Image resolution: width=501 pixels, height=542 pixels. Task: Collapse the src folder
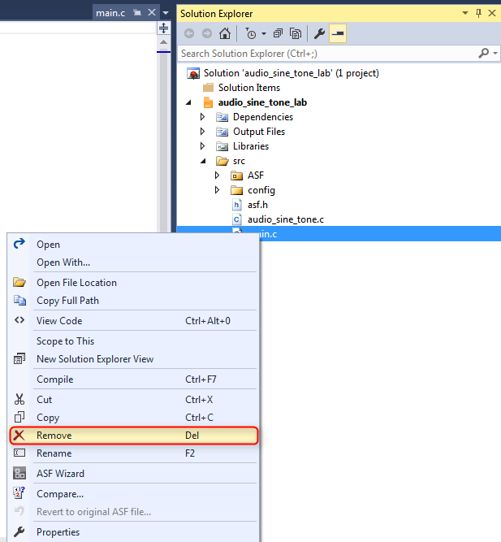(x=202, y=161)
